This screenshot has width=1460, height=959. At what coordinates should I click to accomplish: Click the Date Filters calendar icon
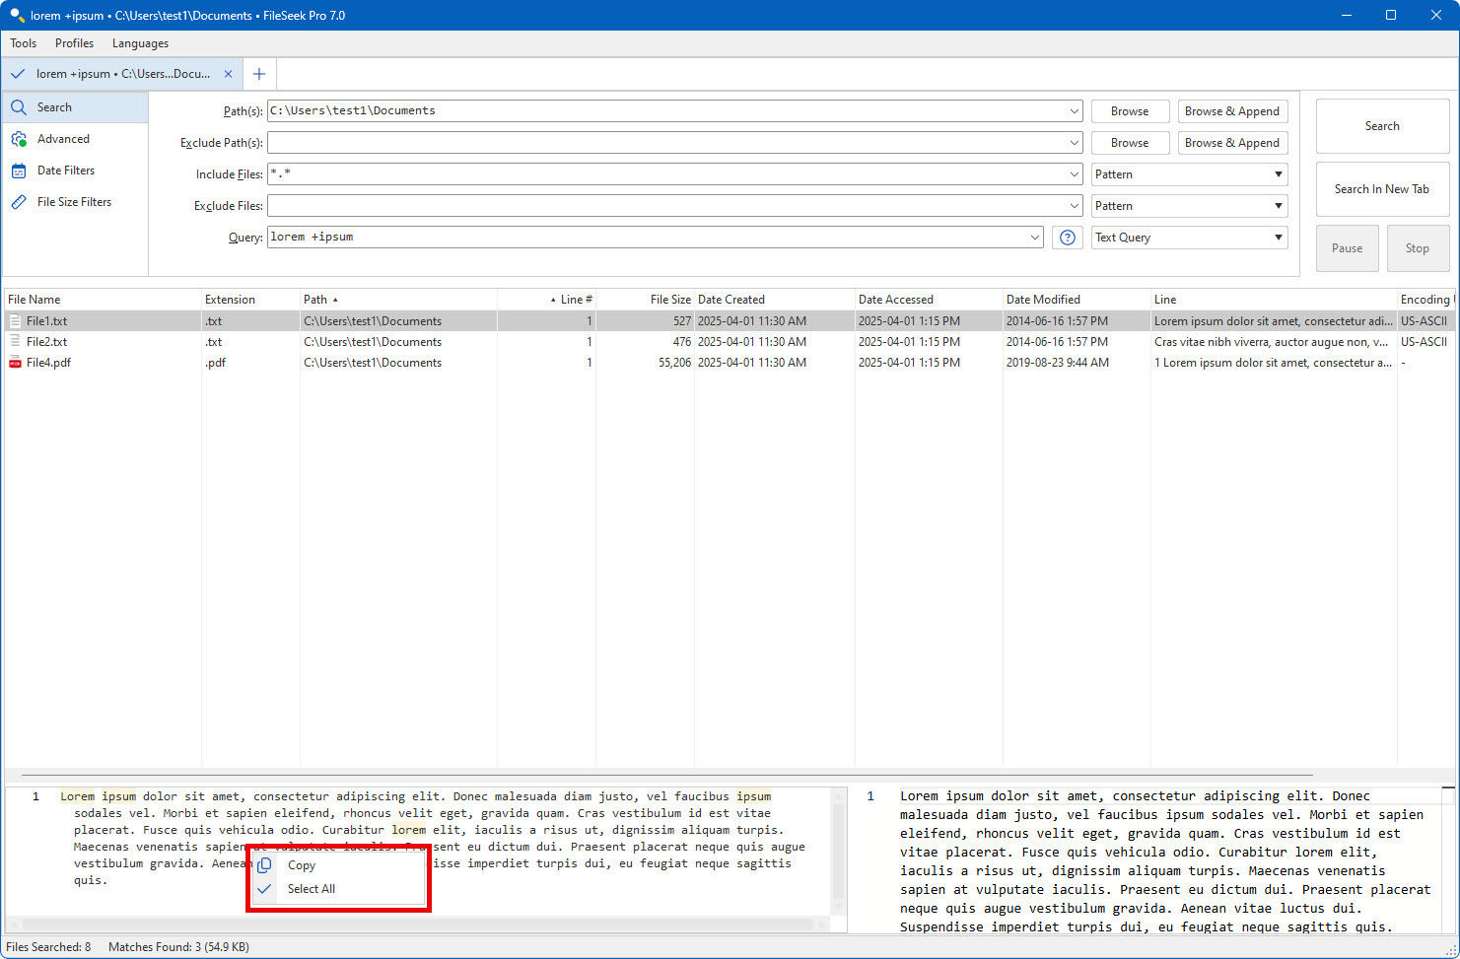19,171
